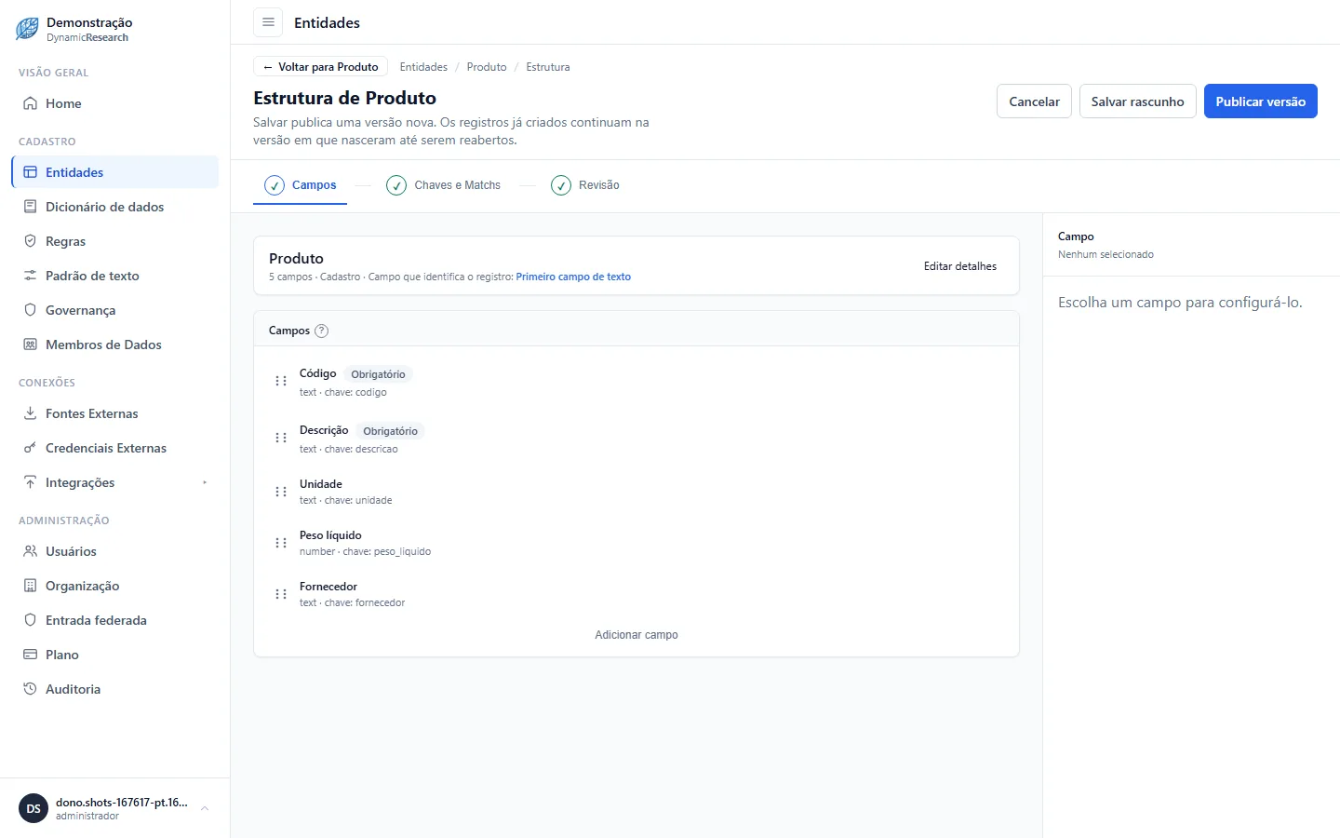Click the Auditoria history icon
Image resolution: width=1340 pixels, height=838 pixels.
[x=30, y=689]
